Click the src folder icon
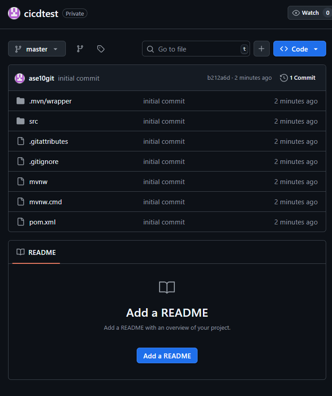 [x=21, y=121]
